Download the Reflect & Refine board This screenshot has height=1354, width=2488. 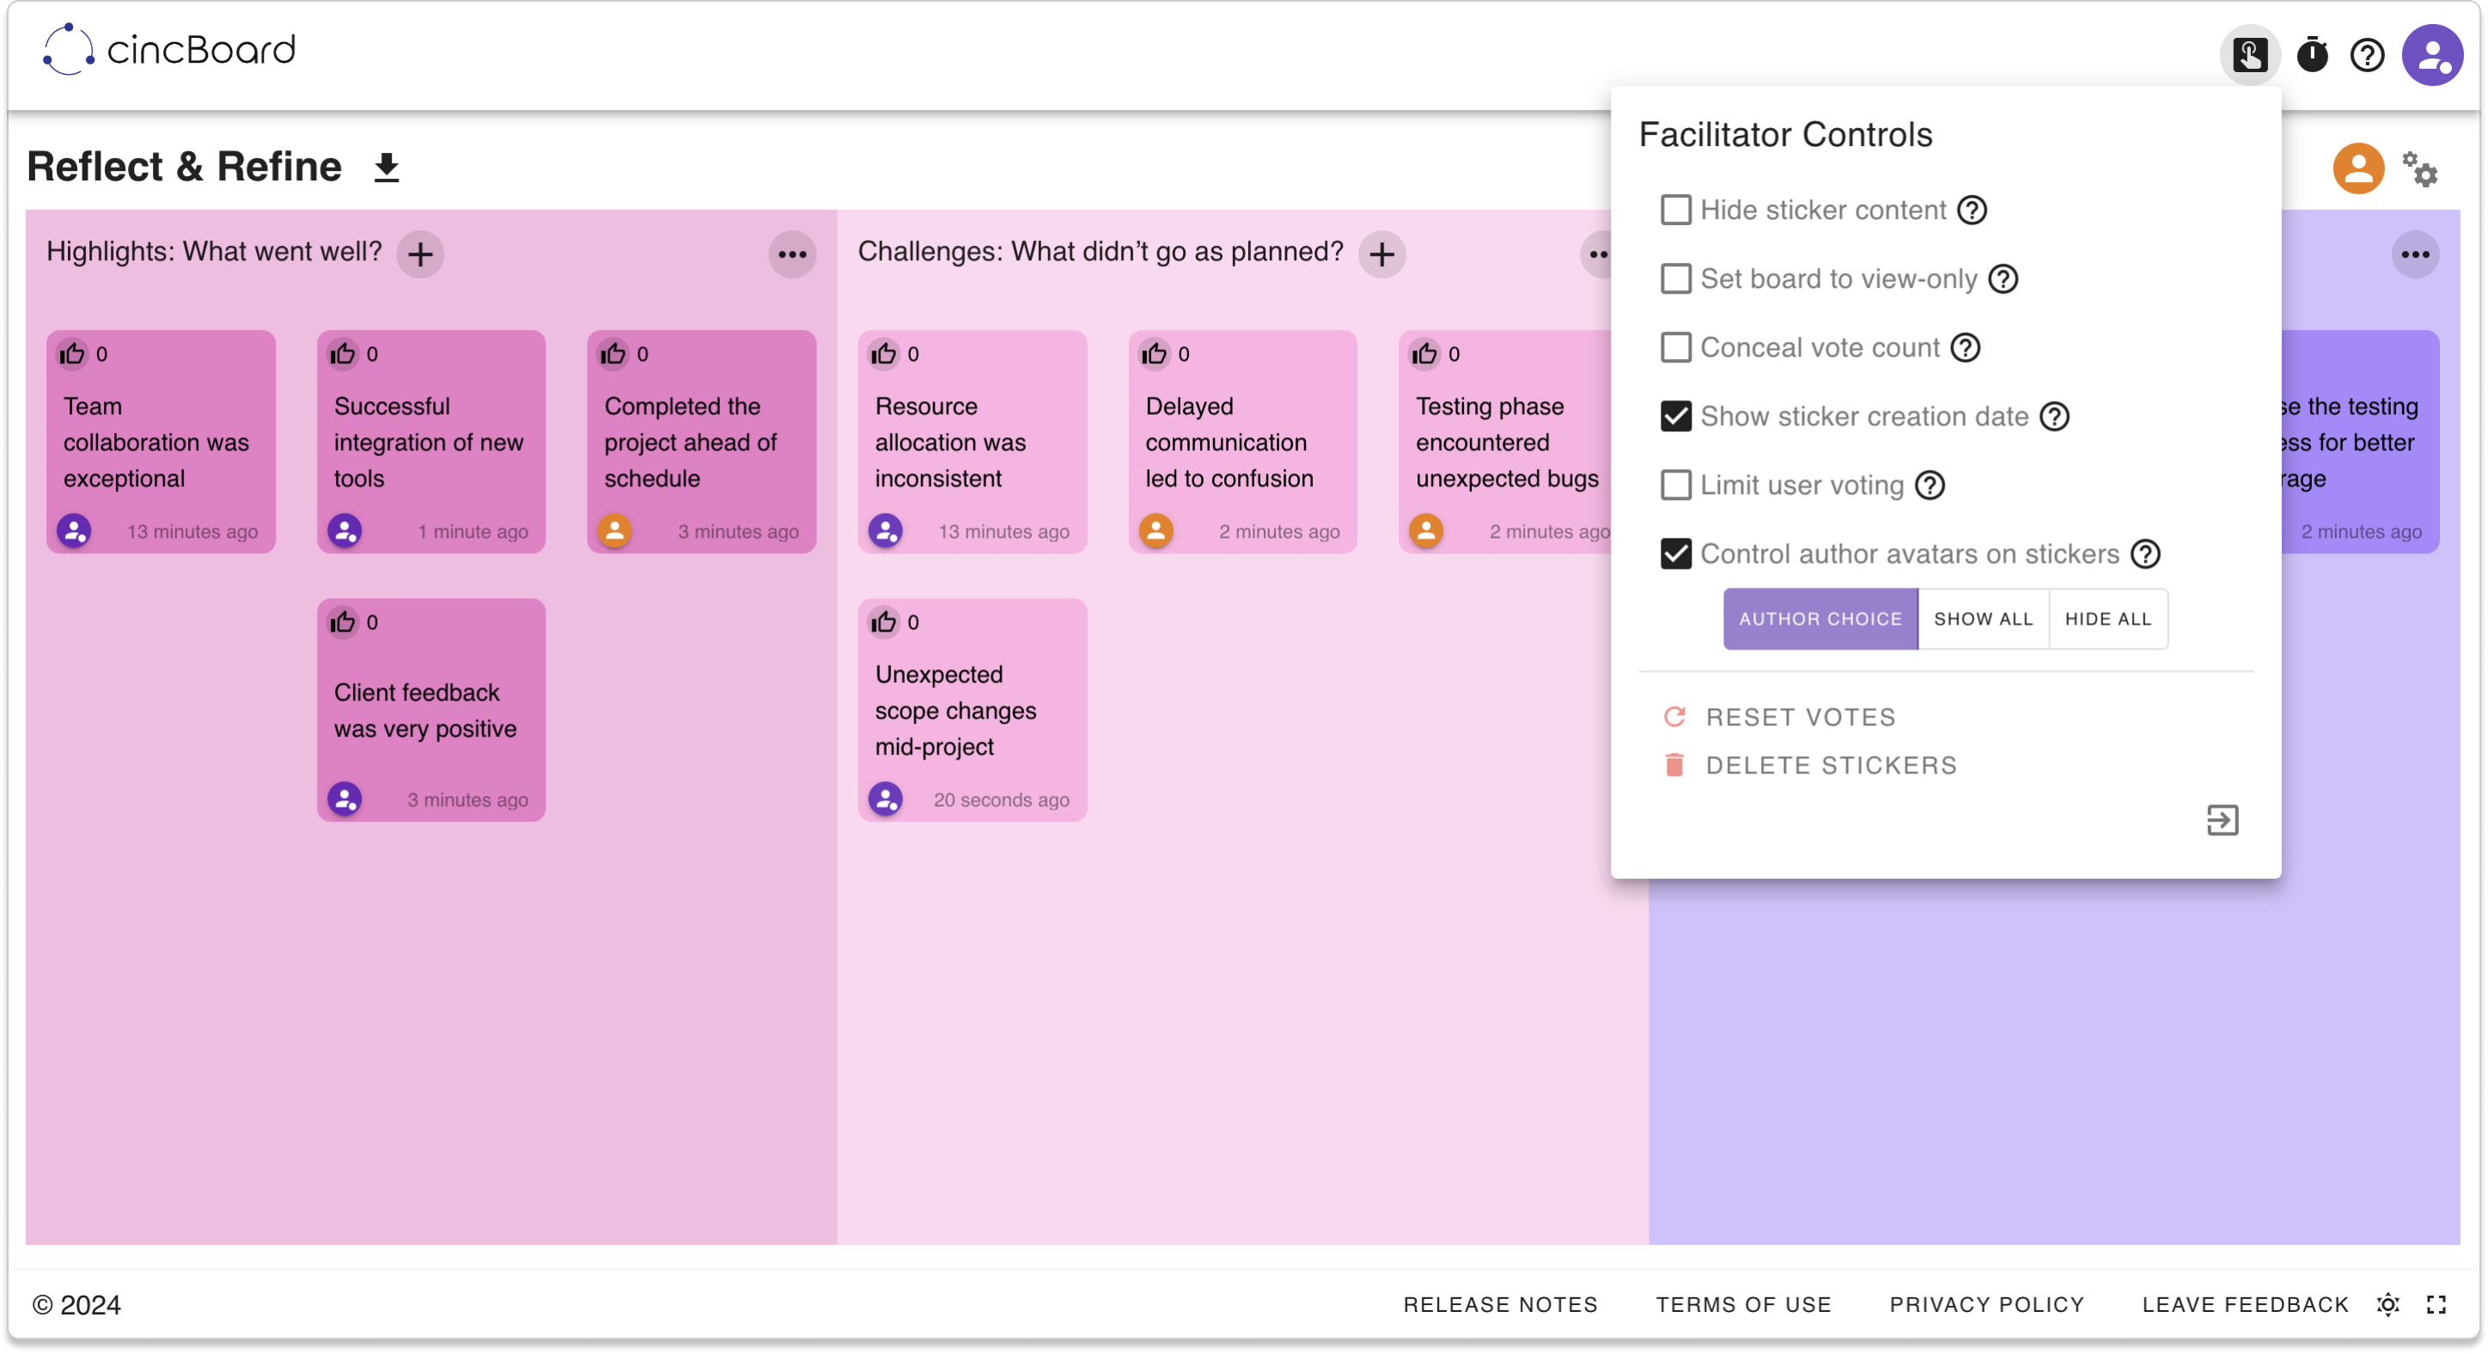pos(387,168)
